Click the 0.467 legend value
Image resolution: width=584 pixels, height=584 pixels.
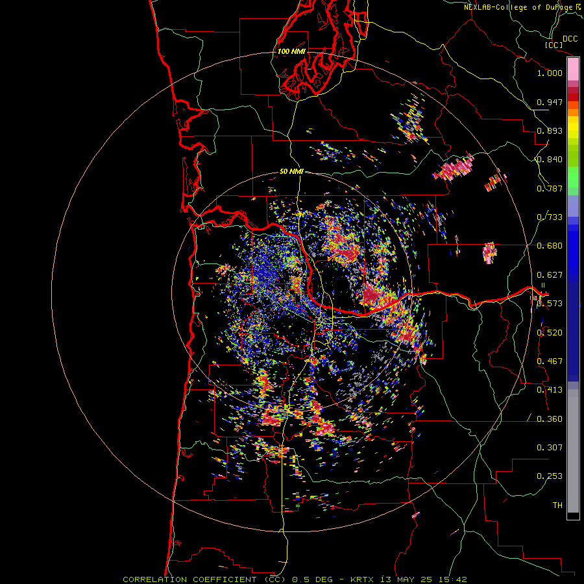[550, 361]
